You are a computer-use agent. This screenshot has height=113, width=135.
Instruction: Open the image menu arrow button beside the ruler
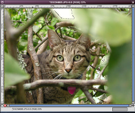click(2, 7)
